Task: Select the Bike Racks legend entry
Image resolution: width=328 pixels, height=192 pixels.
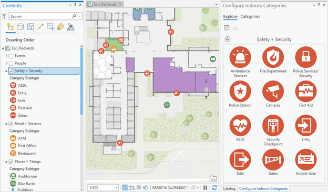Action: 27,184
